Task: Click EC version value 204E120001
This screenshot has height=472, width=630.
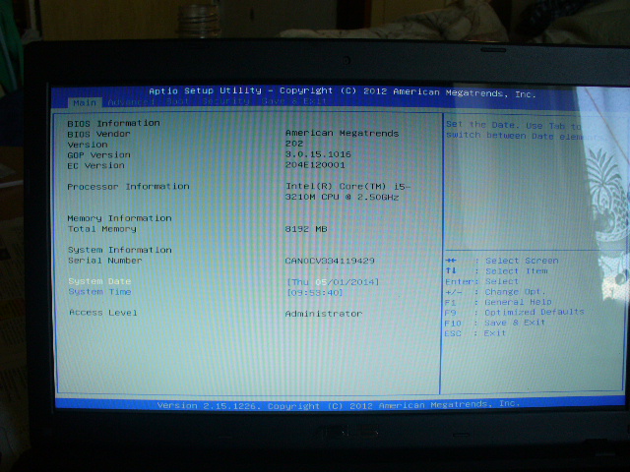Action: tap(315, 164)
